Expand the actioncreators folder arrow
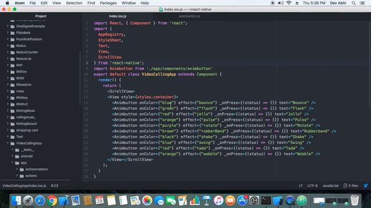 tap(17, 169)
